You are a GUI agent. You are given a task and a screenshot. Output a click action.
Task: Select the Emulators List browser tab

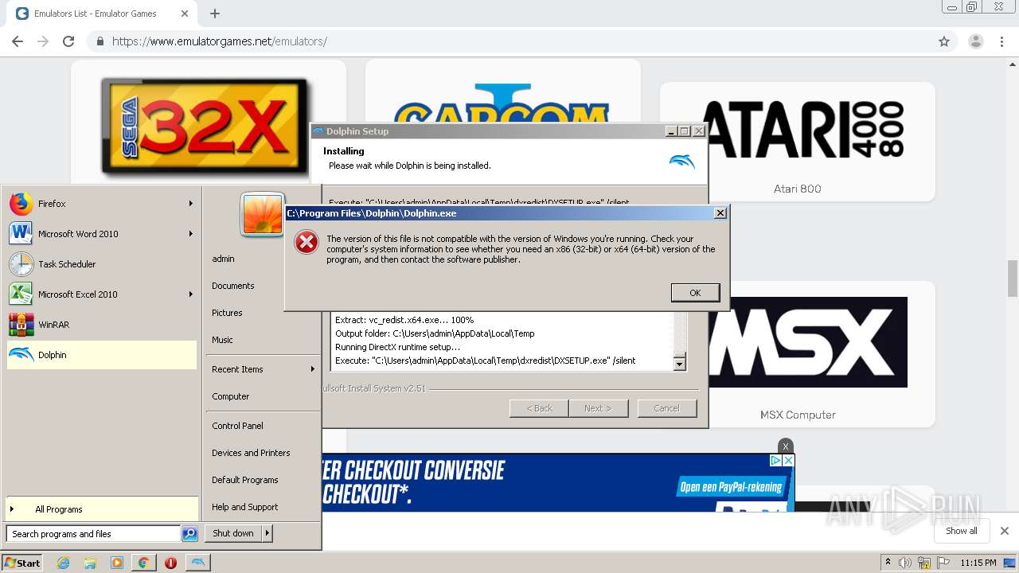102,14
